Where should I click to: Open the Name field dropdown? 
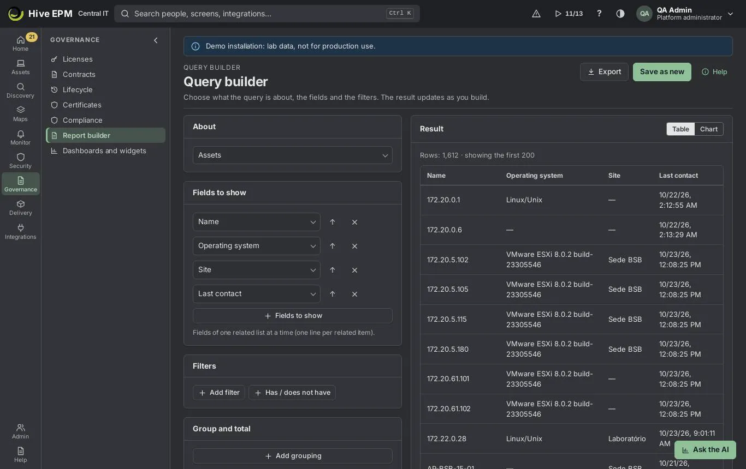coord(257,222)
